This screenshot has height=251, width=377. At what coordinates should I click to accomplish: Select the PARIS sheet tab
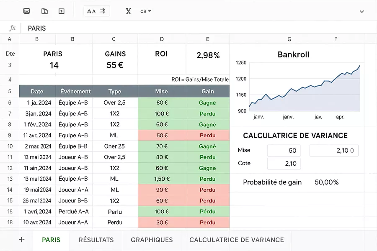[x=51, y=240]
